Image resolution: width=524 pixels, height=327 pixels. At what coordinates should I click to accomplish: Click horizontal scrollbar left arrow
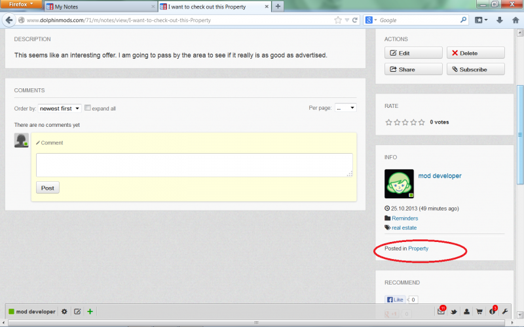[x=3, y=322]
